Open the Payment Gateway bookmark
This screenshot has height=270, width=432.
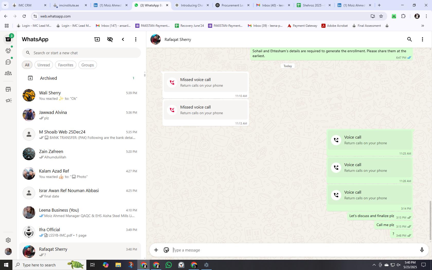[x=302, y=26]
